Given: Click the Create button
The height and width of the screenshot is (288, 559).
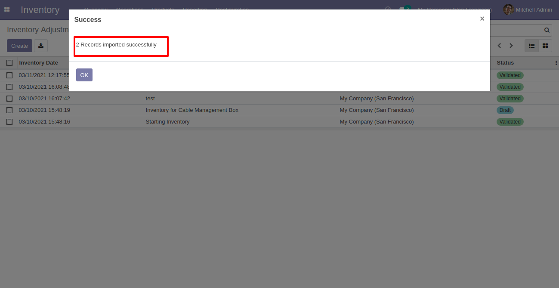Looking at the screenshot, I should pyautogui.click(x=19, y=46).
